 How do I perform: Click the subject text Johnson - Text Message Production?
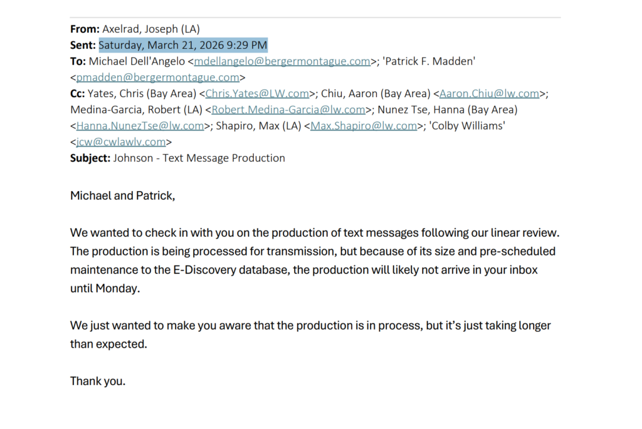(x=199, y=158)
